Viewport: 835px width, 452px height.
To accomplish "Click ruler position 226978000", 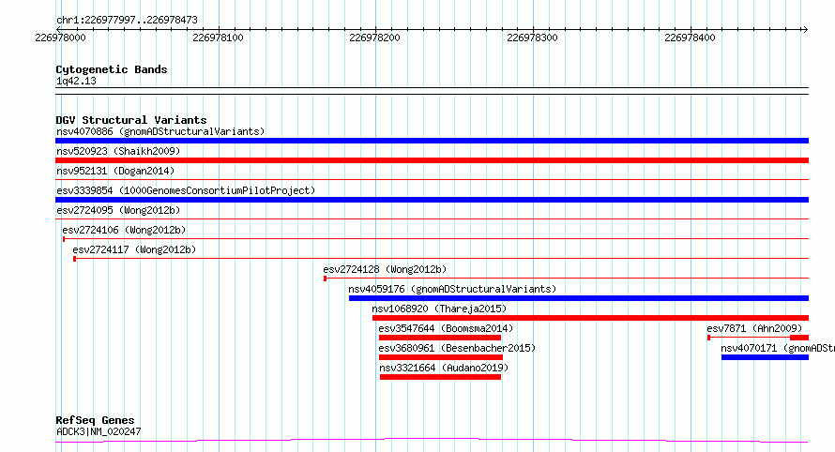I will 60,38.
